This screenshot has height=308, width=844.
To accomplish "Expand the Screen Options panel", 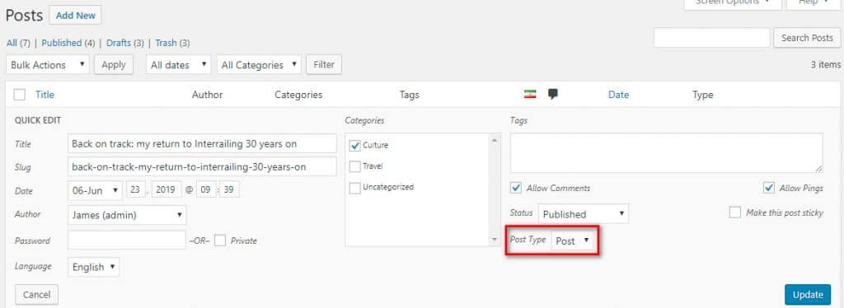I will pyautogui.click(x=733, y=4).
